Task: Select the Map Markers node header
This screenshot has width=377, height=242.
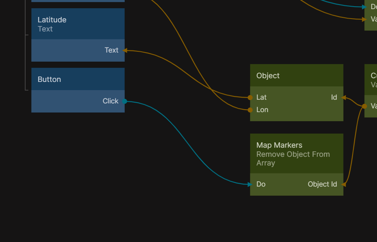Action: point(297,153)
